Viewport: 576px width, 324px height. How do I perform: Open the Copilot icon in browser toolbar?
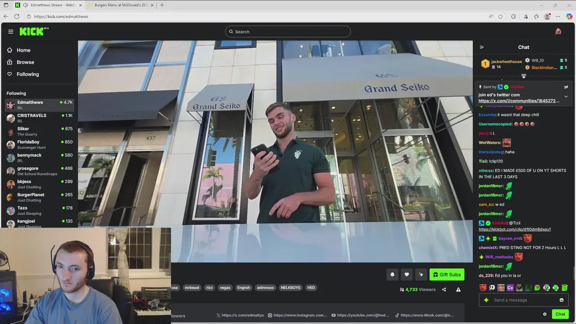(x=569, y=17)
